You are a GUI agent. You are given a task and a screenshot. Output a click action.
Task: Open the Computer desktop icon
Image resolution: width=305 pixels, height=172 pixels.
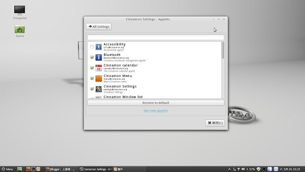20,12
